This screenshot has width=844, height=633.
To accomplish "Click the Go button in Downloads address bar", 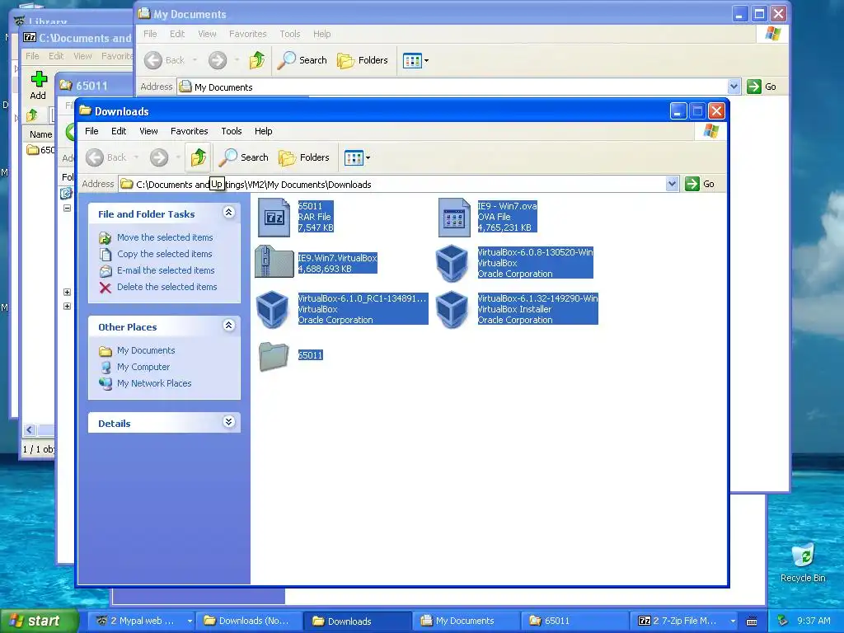I will [x=701, y=184].
